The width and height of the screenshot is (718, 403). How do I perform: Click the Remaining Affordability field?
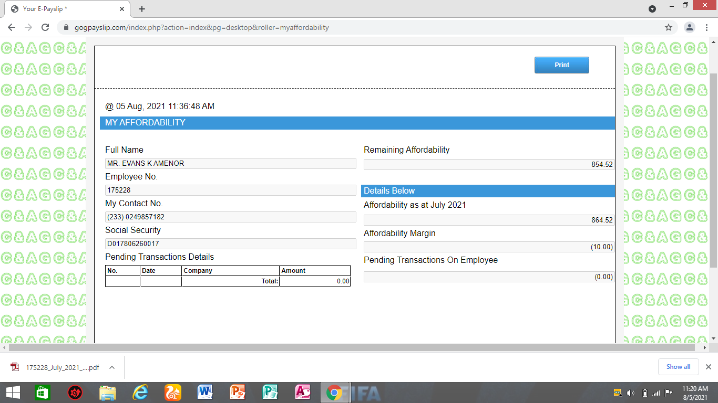(488, 165)
